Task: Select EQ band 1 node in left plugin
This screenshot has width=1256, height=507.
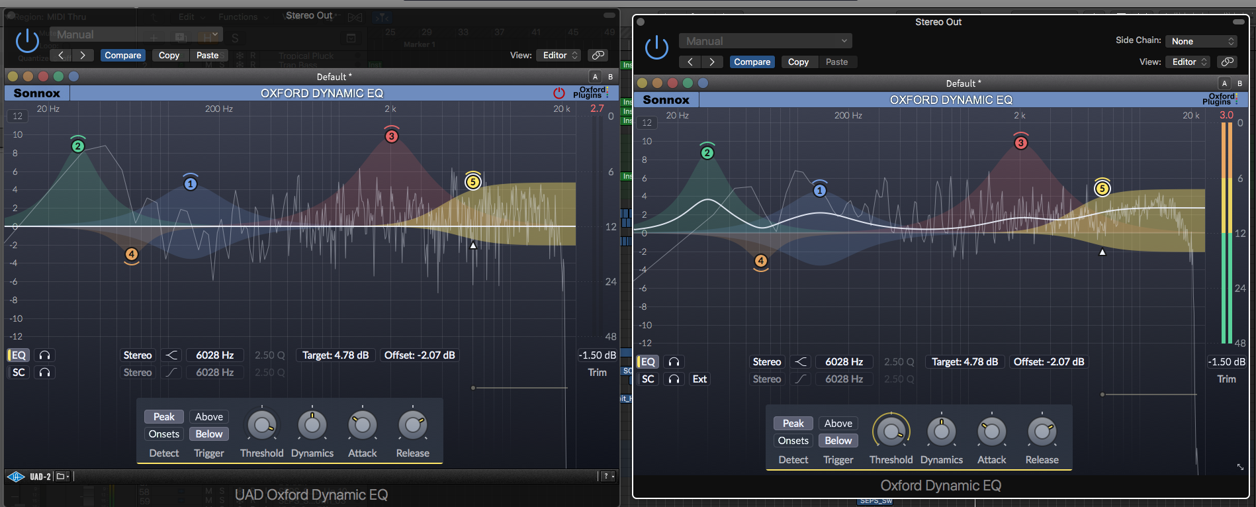Action: point(191,183)
